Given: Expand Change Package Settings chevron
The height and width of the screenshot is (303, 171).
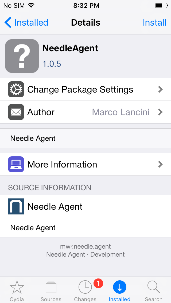Looking at the screenshot, I should coord(160,89).
